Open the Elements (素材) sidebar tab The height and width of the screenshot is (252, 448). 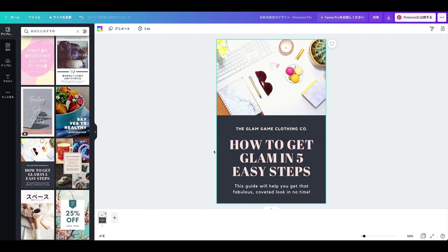click(8, 47)
